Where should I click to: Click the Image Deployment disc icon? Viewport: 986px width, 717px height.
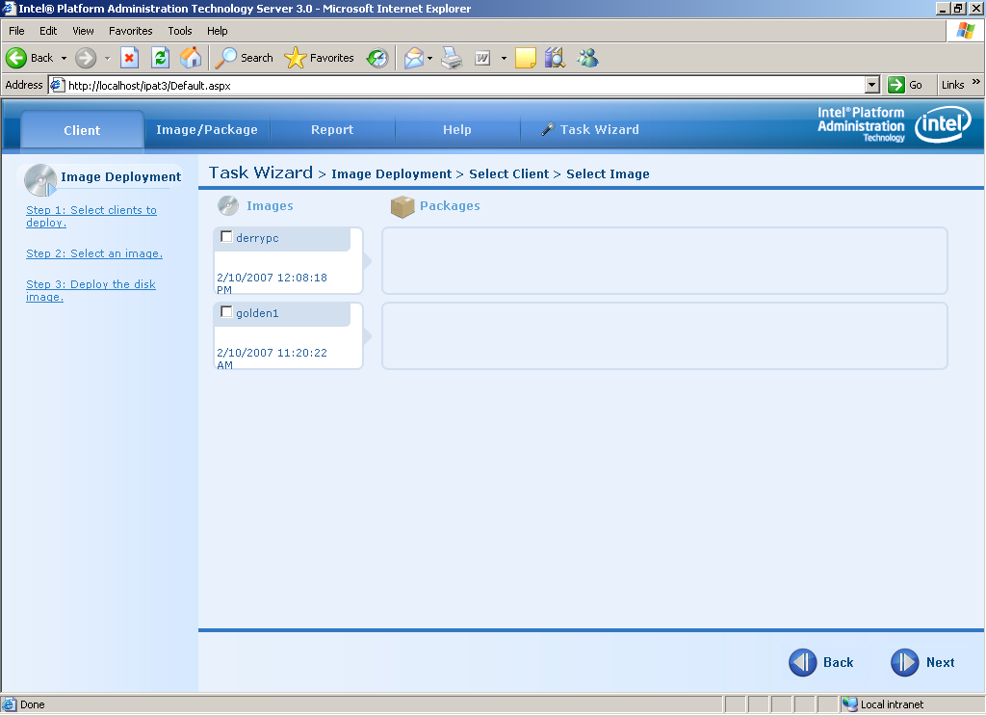(x=40, y=180)
